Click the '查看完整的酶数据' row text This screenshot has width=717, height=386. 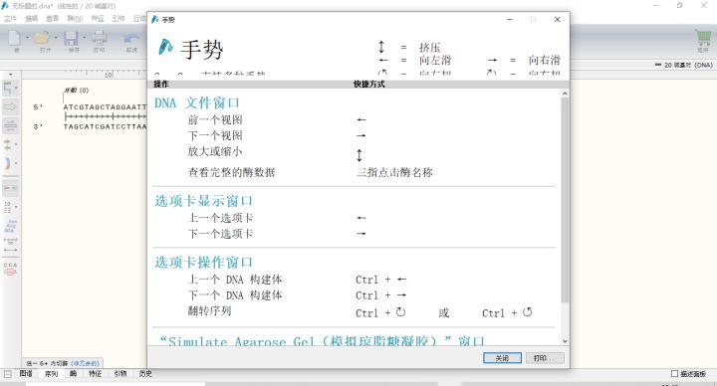click(231, 172)
